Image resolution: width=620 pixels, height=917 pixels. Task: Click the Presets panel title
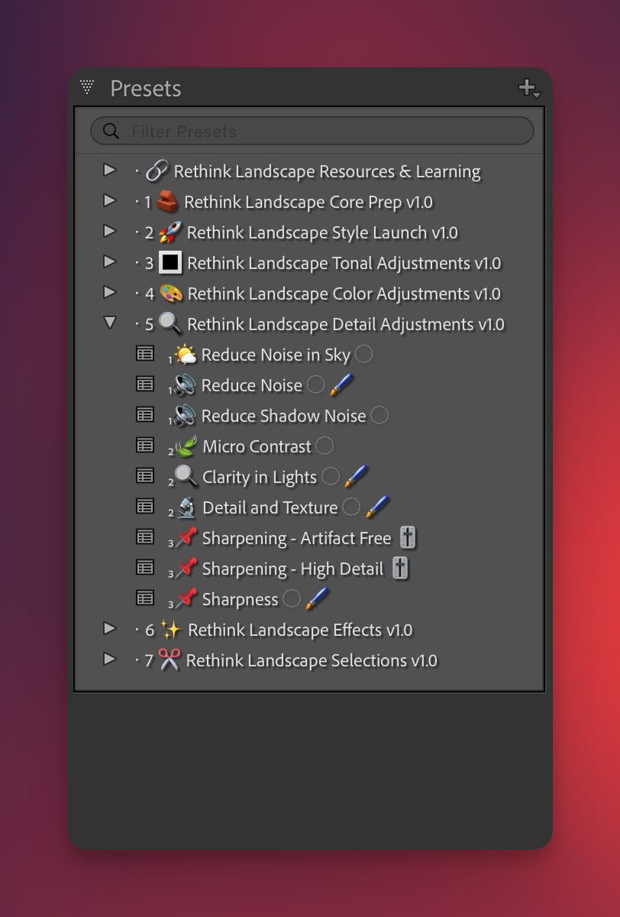(x=146, y=89)
